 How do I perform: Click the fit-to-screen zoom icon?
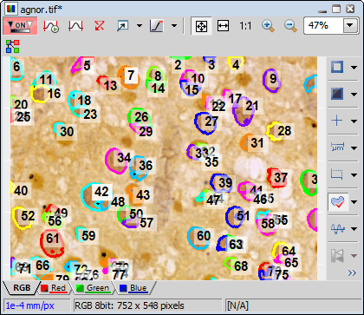[201, 26]
